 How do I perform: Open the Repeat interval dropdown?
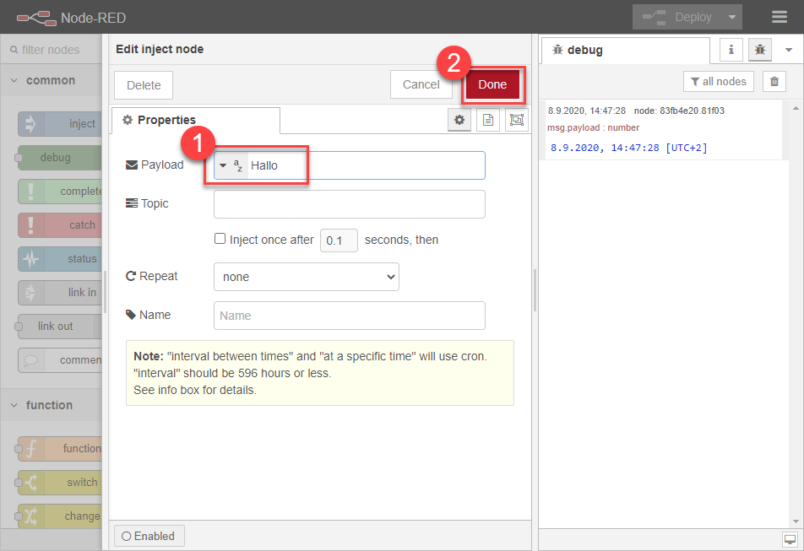(306, 277)
